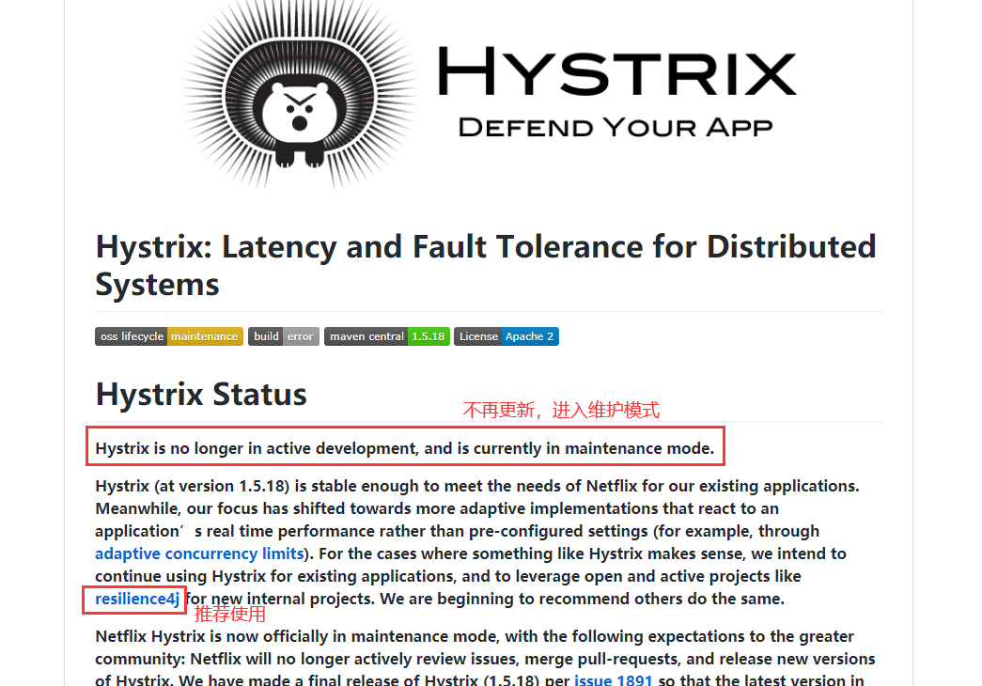
Task: Click the HYSTRIX wordmark text in the banner
Action: pyautogui.click(x=616, y=70)
